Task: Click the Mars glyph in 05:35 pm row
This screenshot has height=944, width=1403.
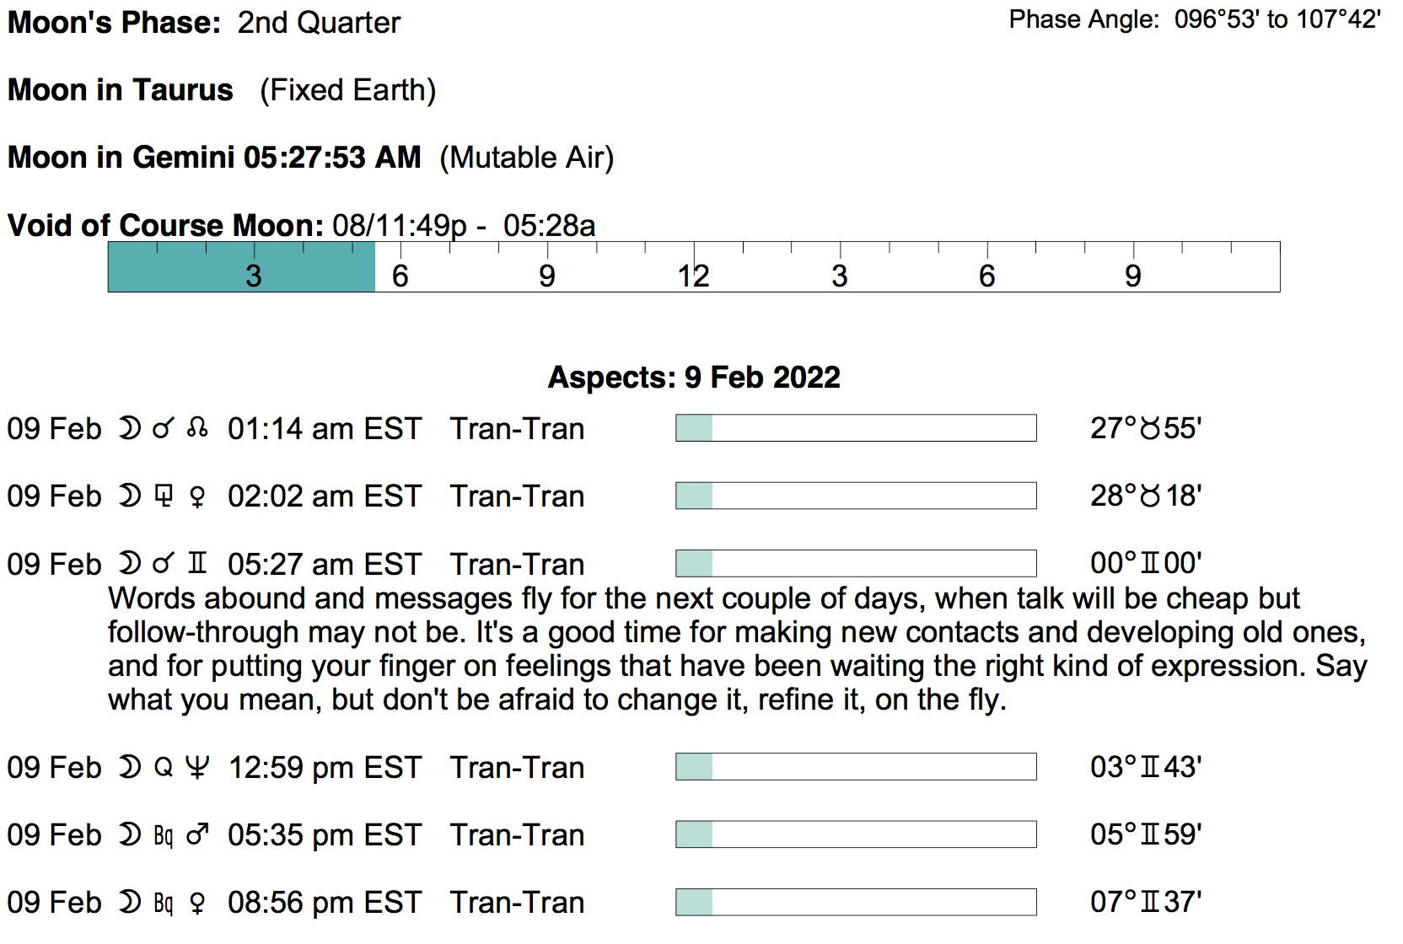Action: pos(197,834)
